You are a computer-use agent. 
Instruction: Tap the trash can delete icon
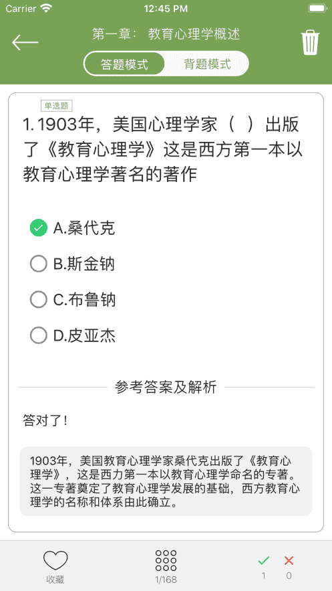click(x=310, y=43)
